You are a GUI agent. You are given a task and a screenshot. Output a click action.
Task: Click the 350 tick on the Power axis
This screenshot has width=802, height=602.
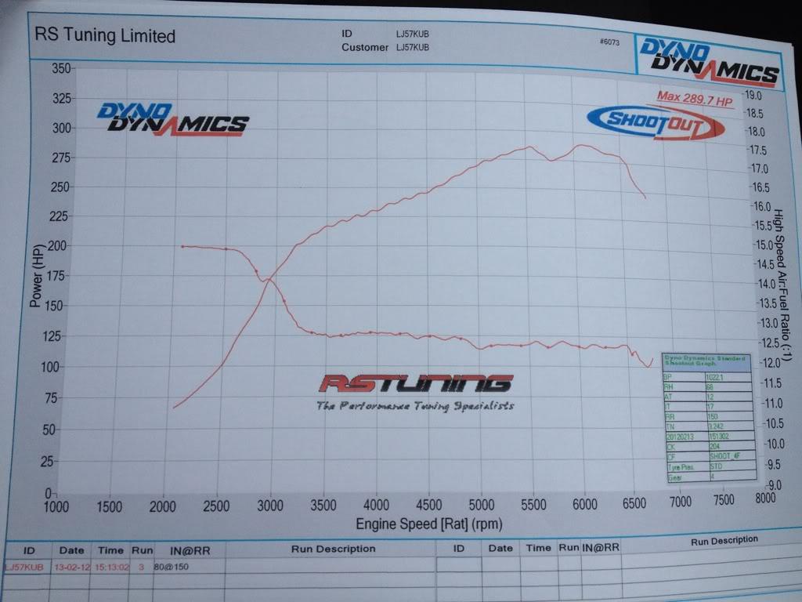pyautogui.click(x=61, y=68)
